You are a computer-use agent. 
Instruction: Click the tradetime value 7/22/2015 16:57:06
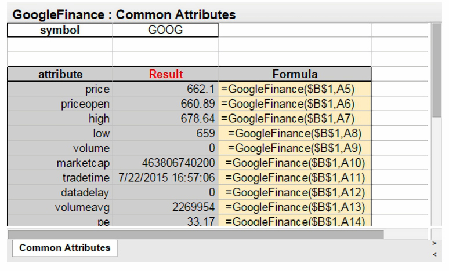(165, 178)
